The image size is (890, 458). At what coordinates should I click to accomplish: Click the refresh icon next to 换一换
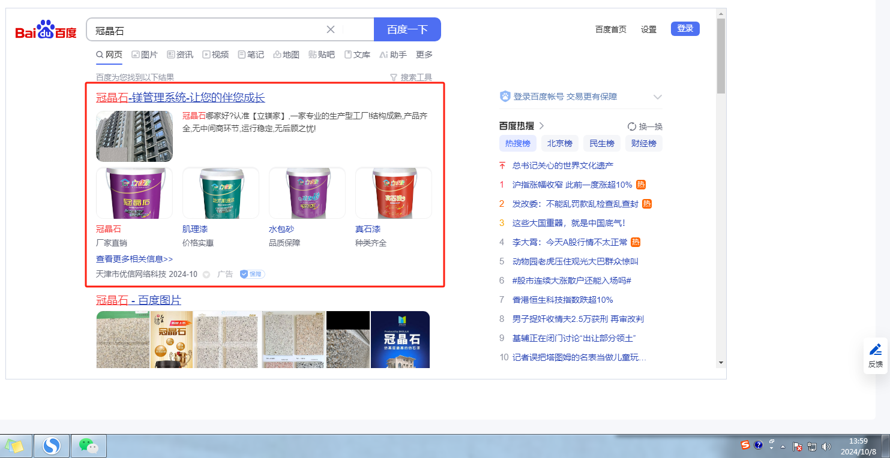(631, 126)
